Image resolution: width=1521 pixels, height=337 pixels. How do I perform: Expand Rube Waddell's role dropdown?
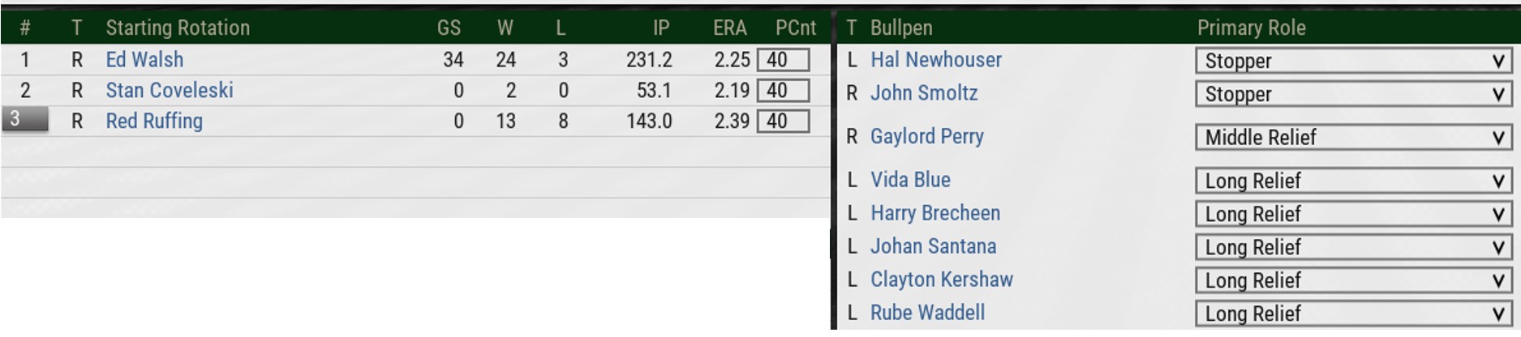[1352, 314]
